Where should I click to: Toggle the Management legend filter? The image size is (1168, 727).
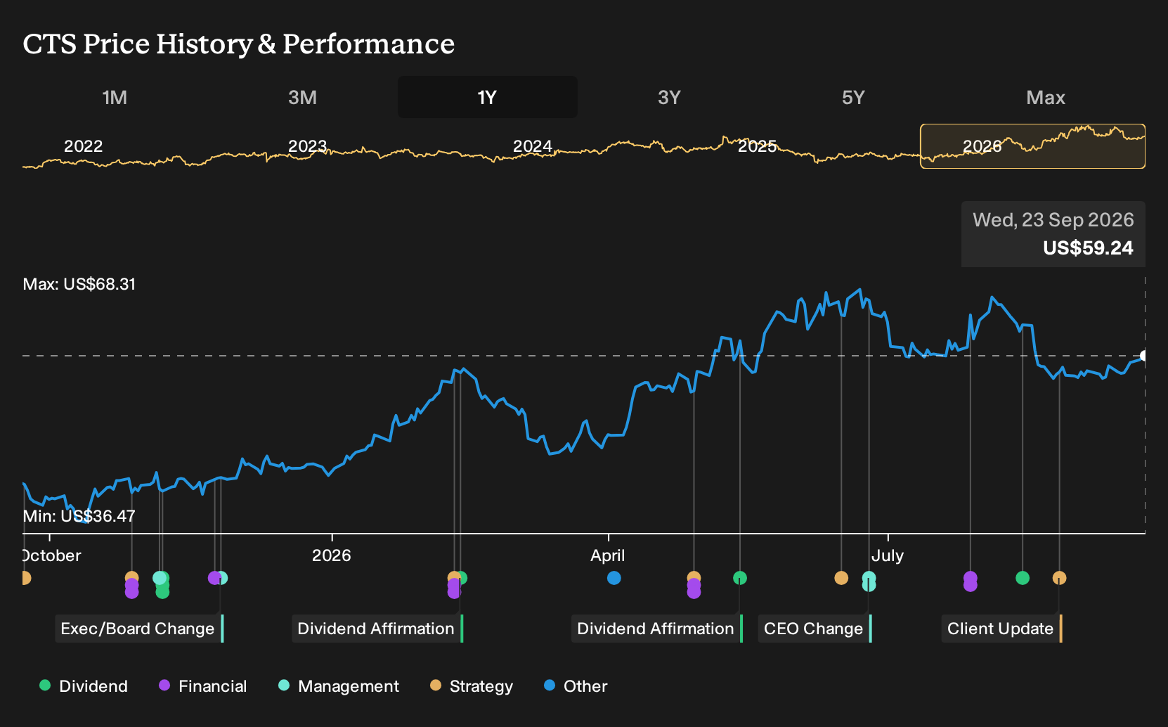point(338,686)
